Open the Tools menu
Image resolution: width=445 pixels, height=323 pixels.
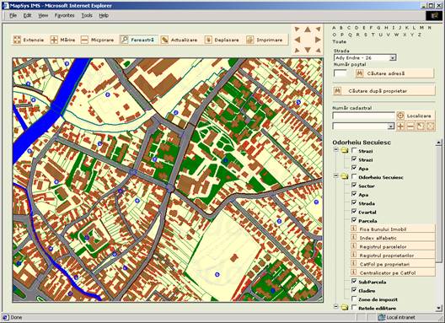coord(87,16)
